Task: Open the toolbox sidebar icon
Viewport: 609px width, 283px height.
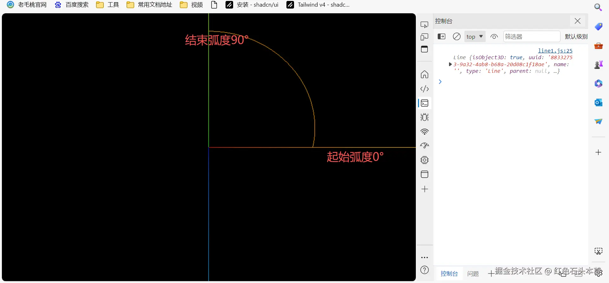Action: click(x=598, y=46)
